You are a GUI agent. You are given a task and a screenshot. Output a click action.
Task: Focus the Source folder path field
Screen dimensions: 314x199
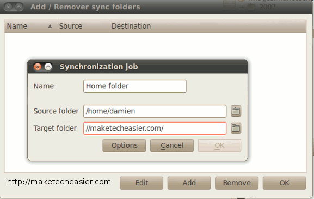[x=155, y=111]
